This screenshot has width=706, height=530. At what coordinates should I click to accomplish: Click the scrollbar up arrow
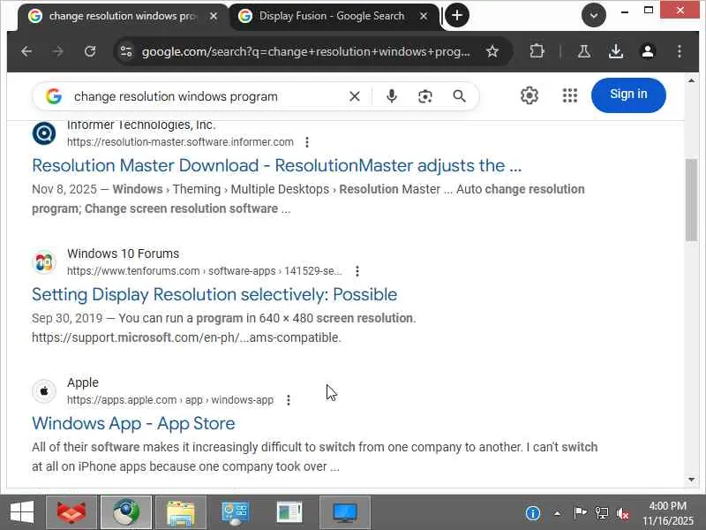[x=691, y=80]
